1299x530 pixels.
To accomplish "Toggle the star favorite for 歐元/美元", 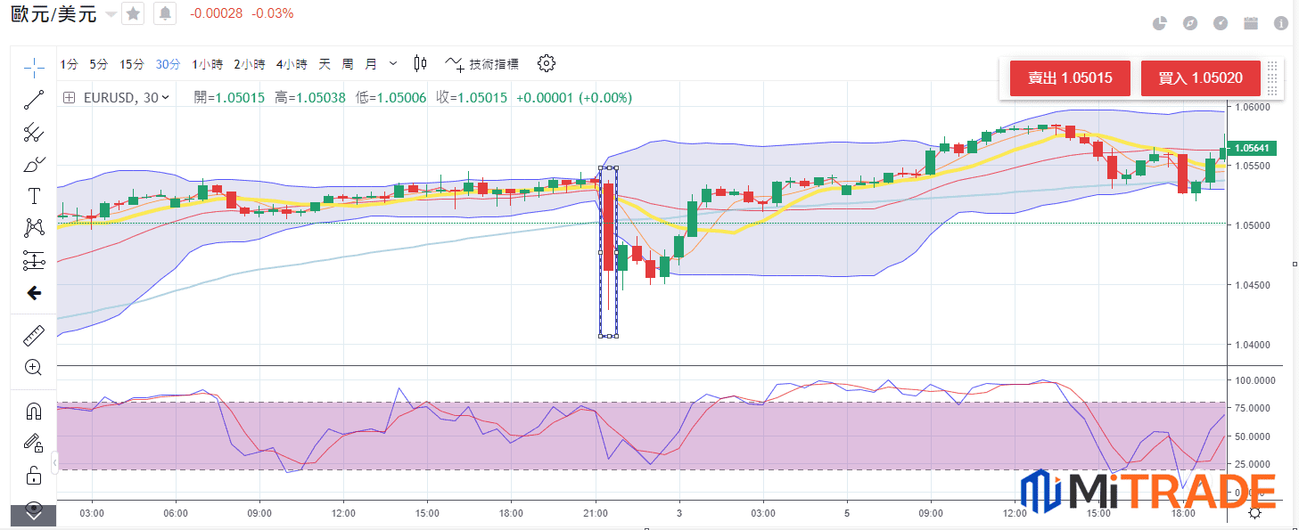I will [x=133, y=13].
